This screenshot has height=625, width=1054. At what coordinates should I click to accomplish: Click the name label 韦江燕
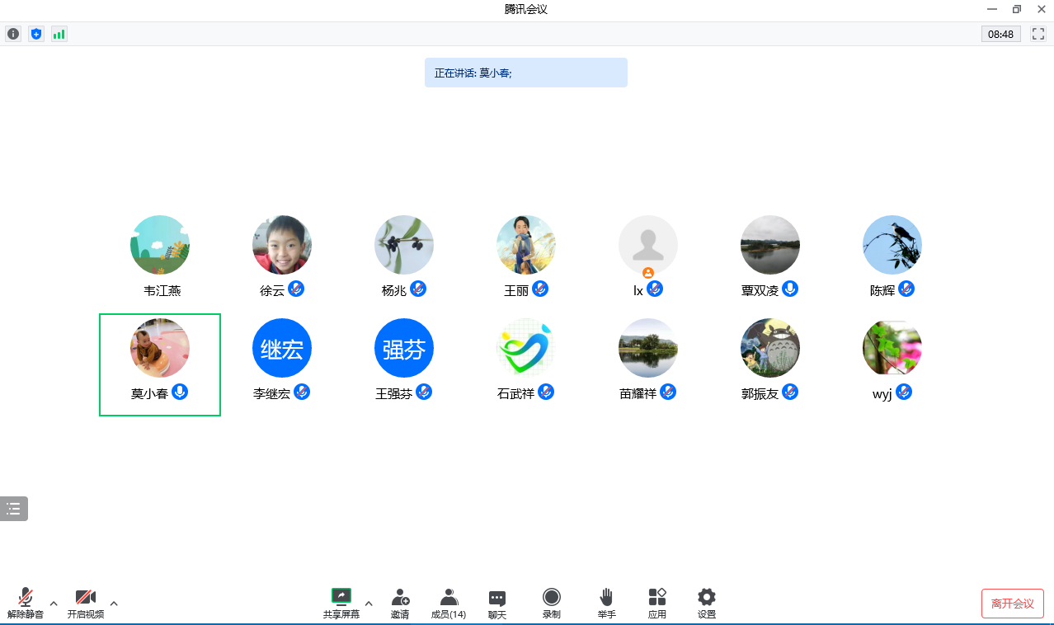click(162, 290)
